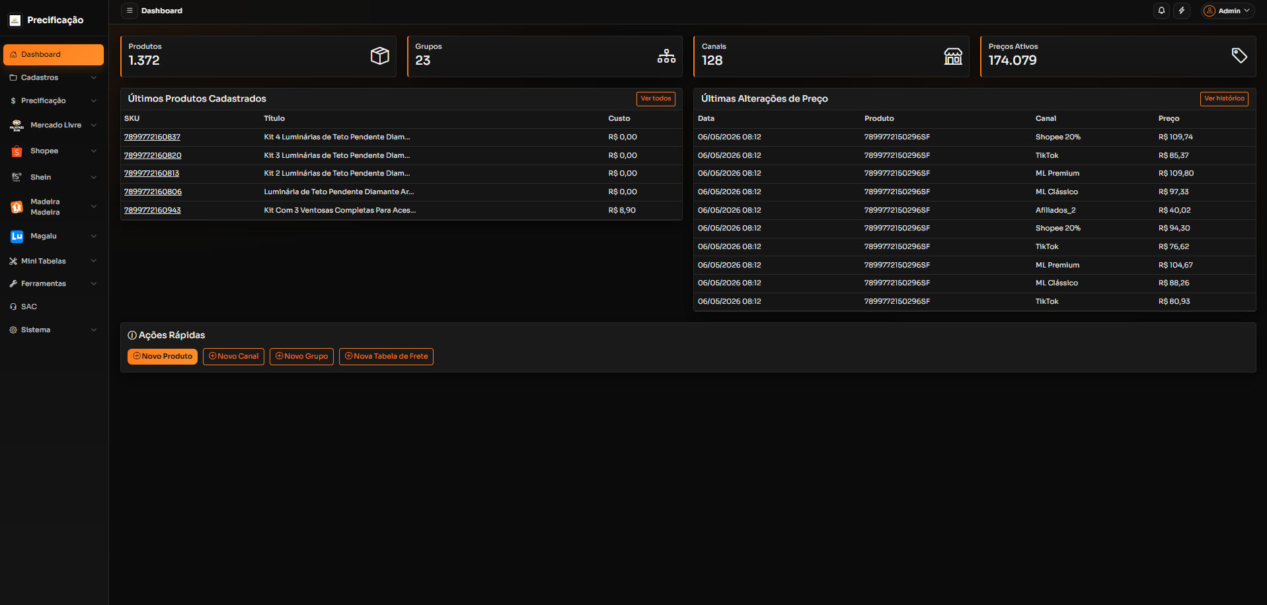Click title Kit Com 3 Ventosas Completas
Viewport: 1267px width, 605px height.
340,211
